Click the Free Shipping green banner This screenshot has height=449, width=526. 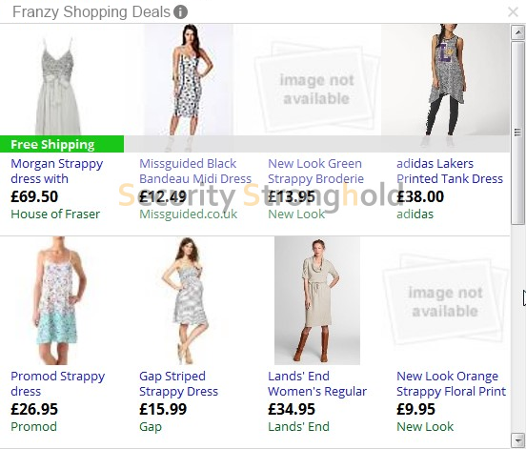tap(62, 144)
